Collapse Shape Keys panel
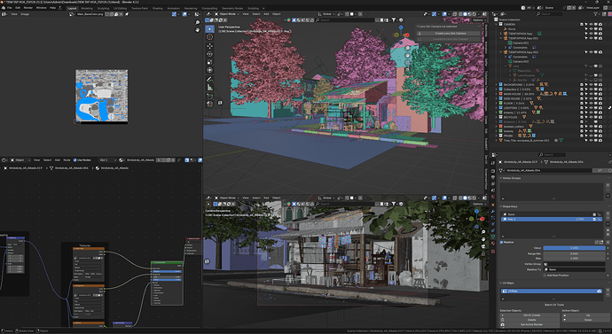The image size is (612, 334). (x=501, y=206)
